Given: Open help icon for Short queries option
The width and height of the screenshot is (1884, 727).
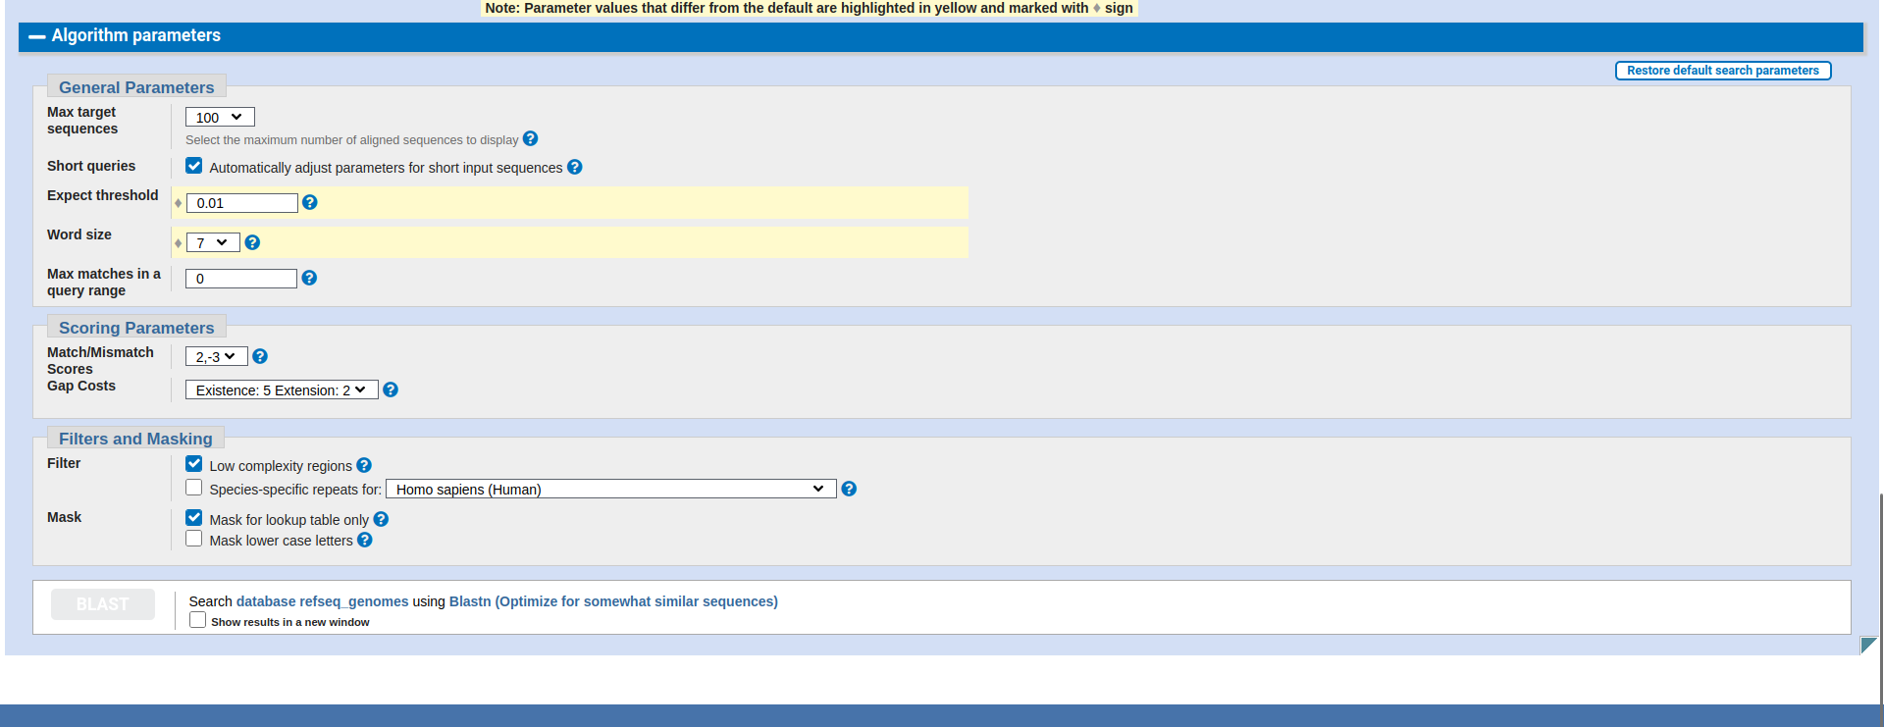Looking at the screenshot, I should (575, 167).
